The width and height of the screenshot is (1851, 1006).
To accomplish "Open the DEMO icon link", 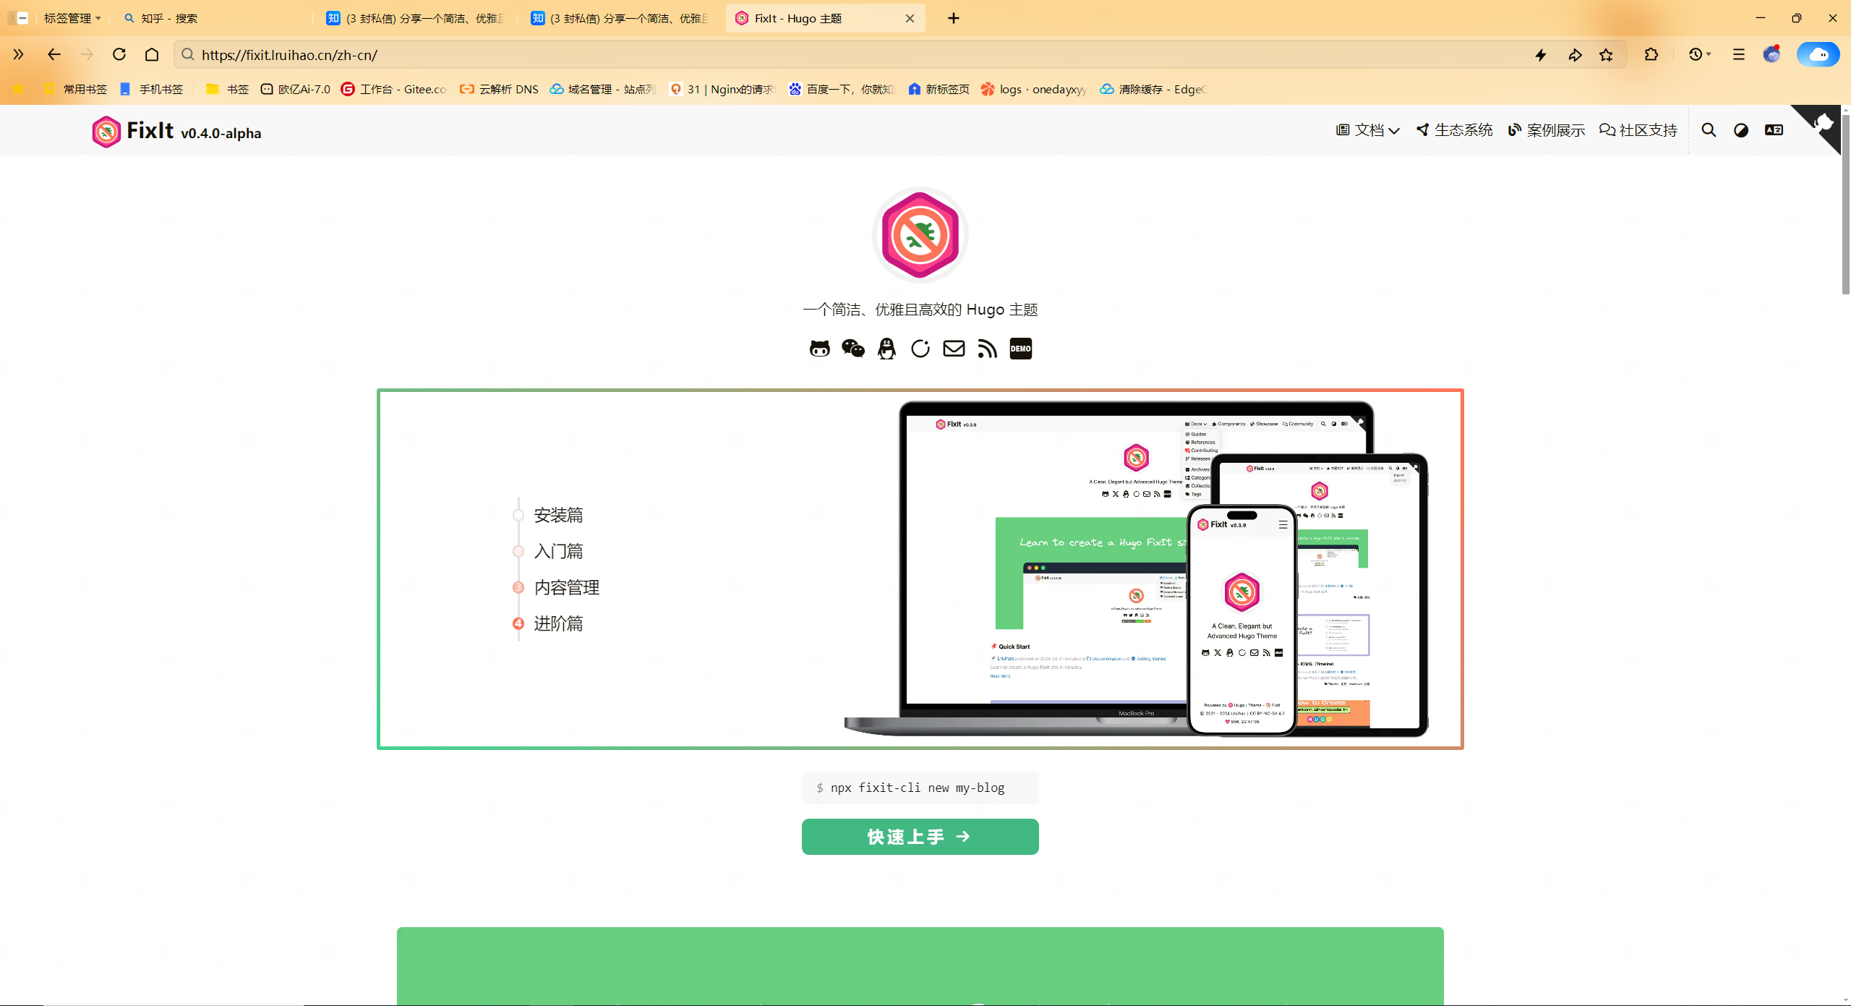I will 1020,349.
